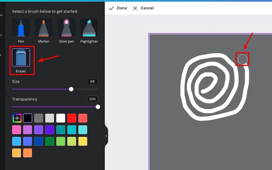Select the yellow color swatch
272x170 pixels.
(x=83, y=141)
